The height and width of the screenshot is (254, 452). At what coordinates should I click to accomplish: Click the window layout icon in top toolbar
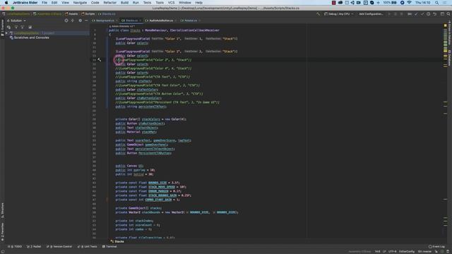(442, 14)
